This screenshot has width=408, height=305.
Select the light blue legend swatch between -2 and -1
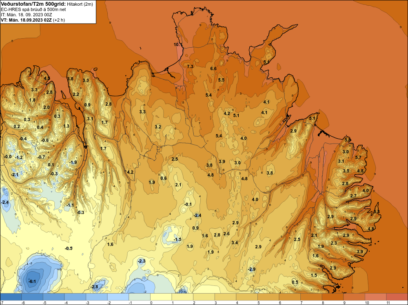pos(118,297)
